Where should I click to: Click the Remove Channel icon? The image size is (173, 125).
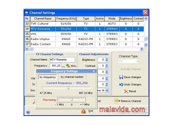(117, 101)
